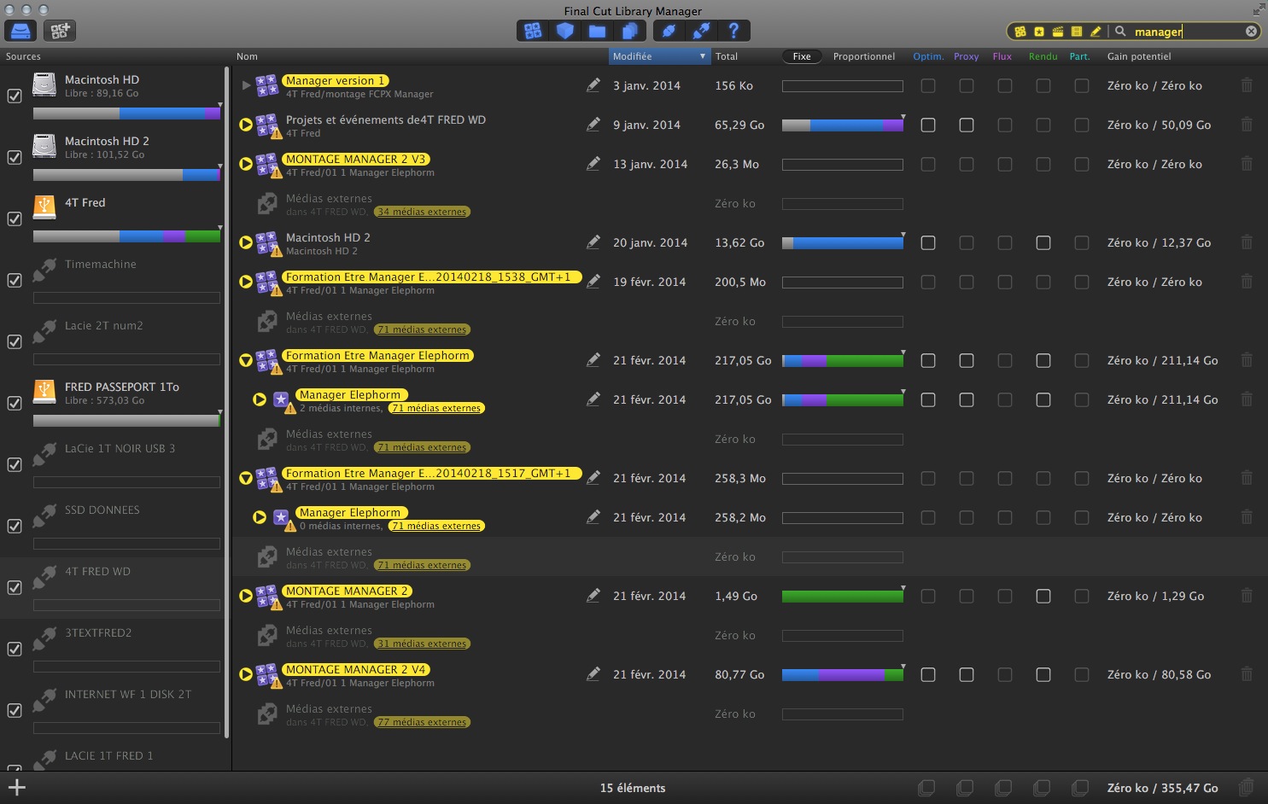Click the trash icon for MONTAGE MANAGER 2 row
The height and width of the screenshot is (804, 1268).
click(1247, 596)
